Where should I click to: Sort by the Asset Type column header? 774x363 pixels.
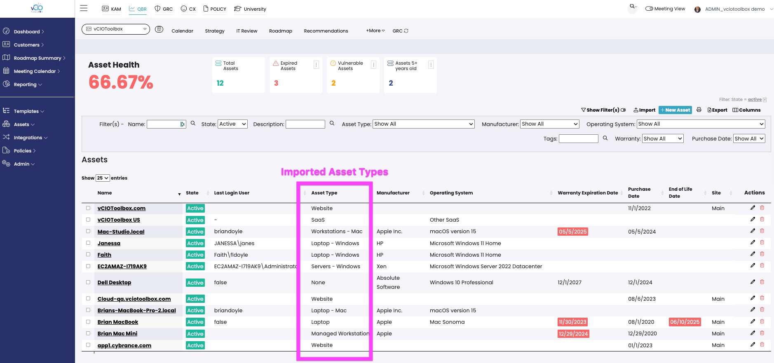(x=324, y=193)
